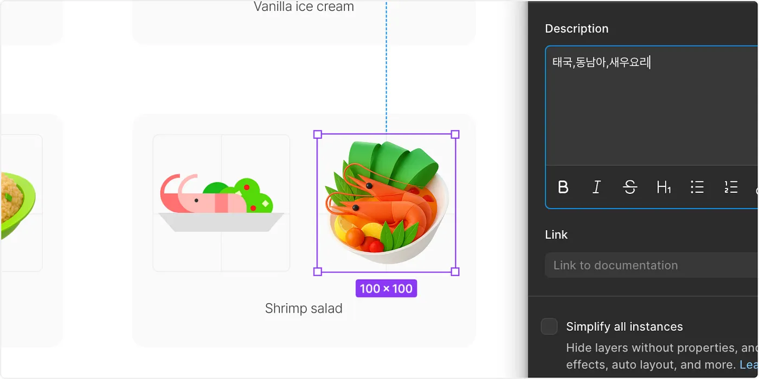Viewport: 759px width, 379px height.
Task: Apply strikethrough formatting in description editor
Action: tap(630, 187)
